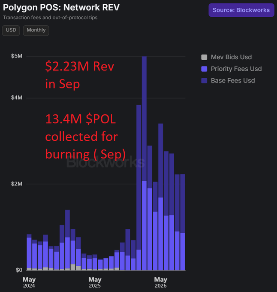Image resolution: width=277 pixels, height=292 pixels.
Task: Click the last bar on the chart's right edge
Action: (x=183, y=222)
